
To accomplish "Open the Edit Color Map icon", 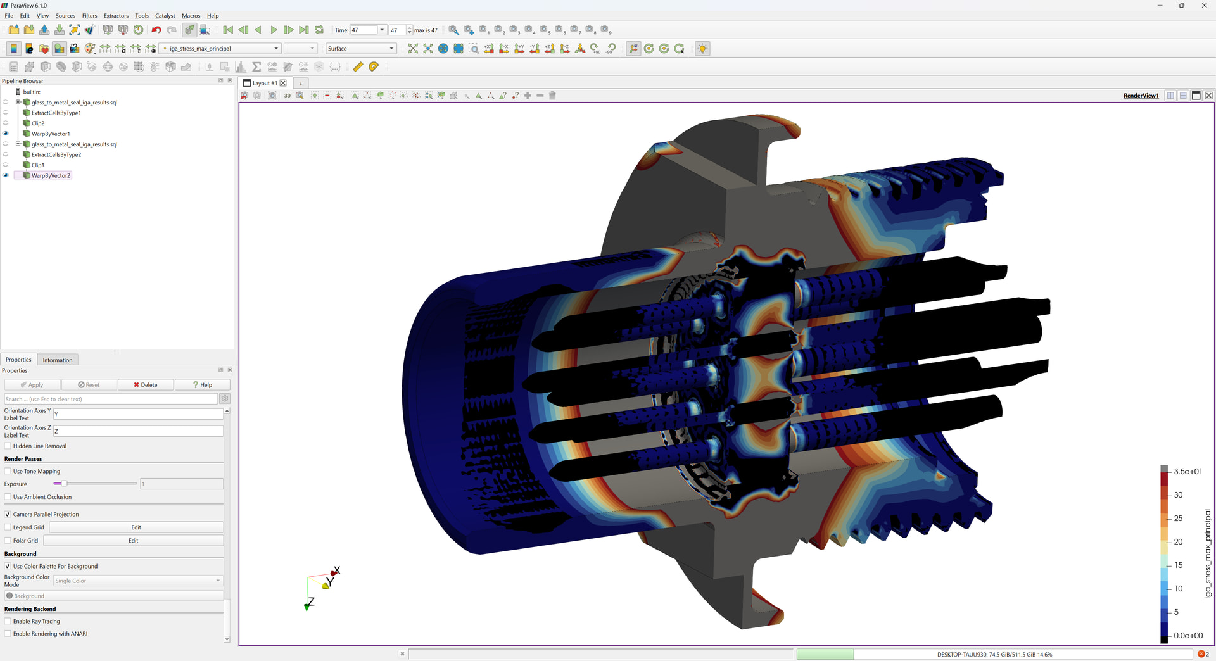I will [29, 49].
